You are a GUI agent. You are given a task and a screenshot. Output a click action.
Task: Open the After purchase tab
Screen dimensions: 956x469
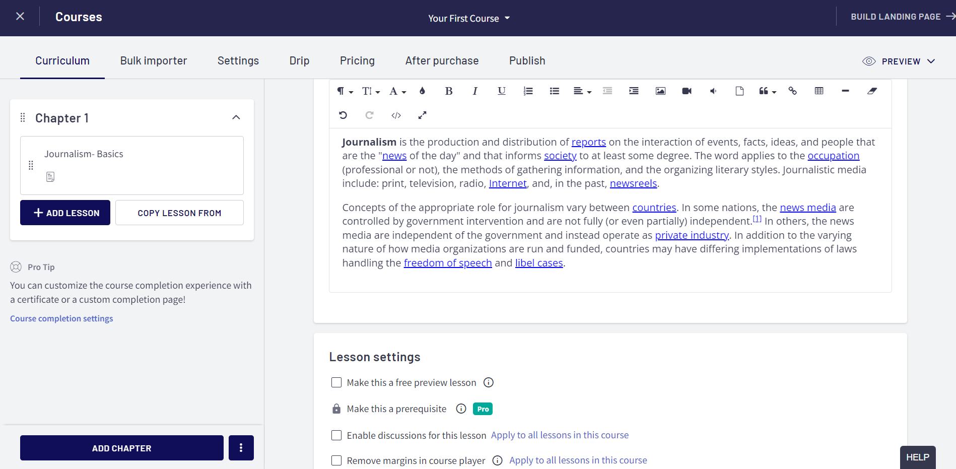(442, 61)
